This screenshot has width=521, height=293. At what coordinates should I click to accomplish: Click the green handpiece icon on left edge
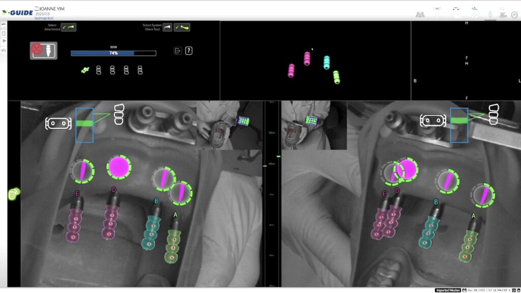[13, 194]
